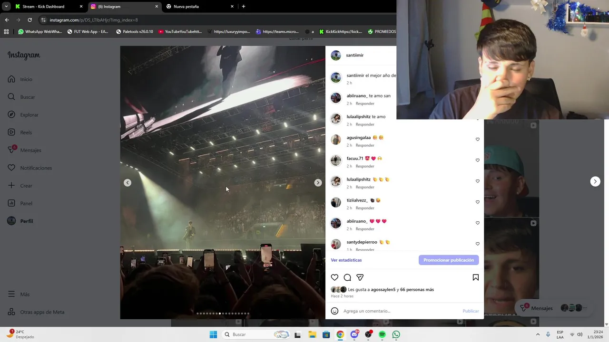Go to the next photo in the post
The width and height of the screenshot is (609, 342).
pos(318,182)
